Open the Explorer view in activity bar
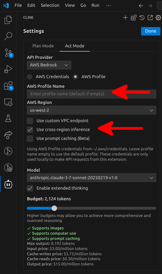This screenshot has width=162, height=274. 8,20
